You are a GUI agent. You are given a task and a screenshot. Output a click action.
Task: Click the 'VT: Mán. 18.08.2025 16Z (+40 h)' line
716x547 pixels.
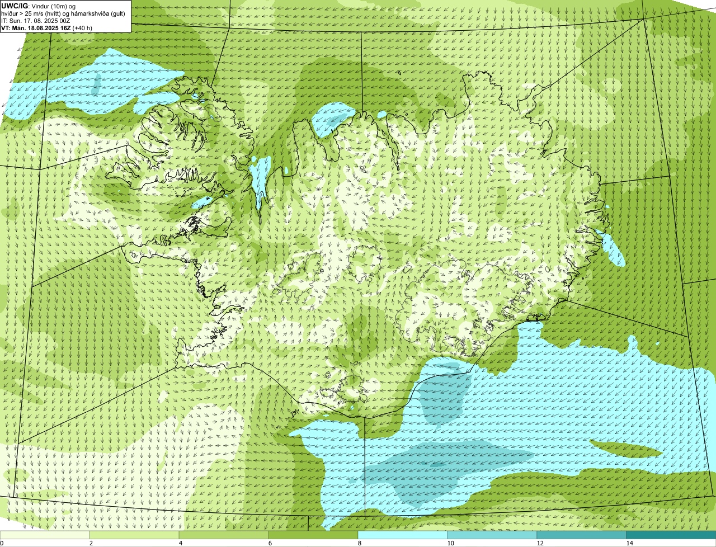point(47,27)
